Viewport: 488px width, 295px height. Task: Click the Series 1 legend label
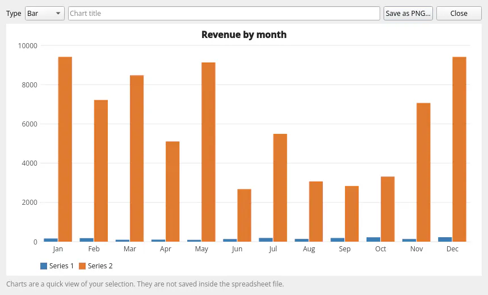(x=61, y=265)
